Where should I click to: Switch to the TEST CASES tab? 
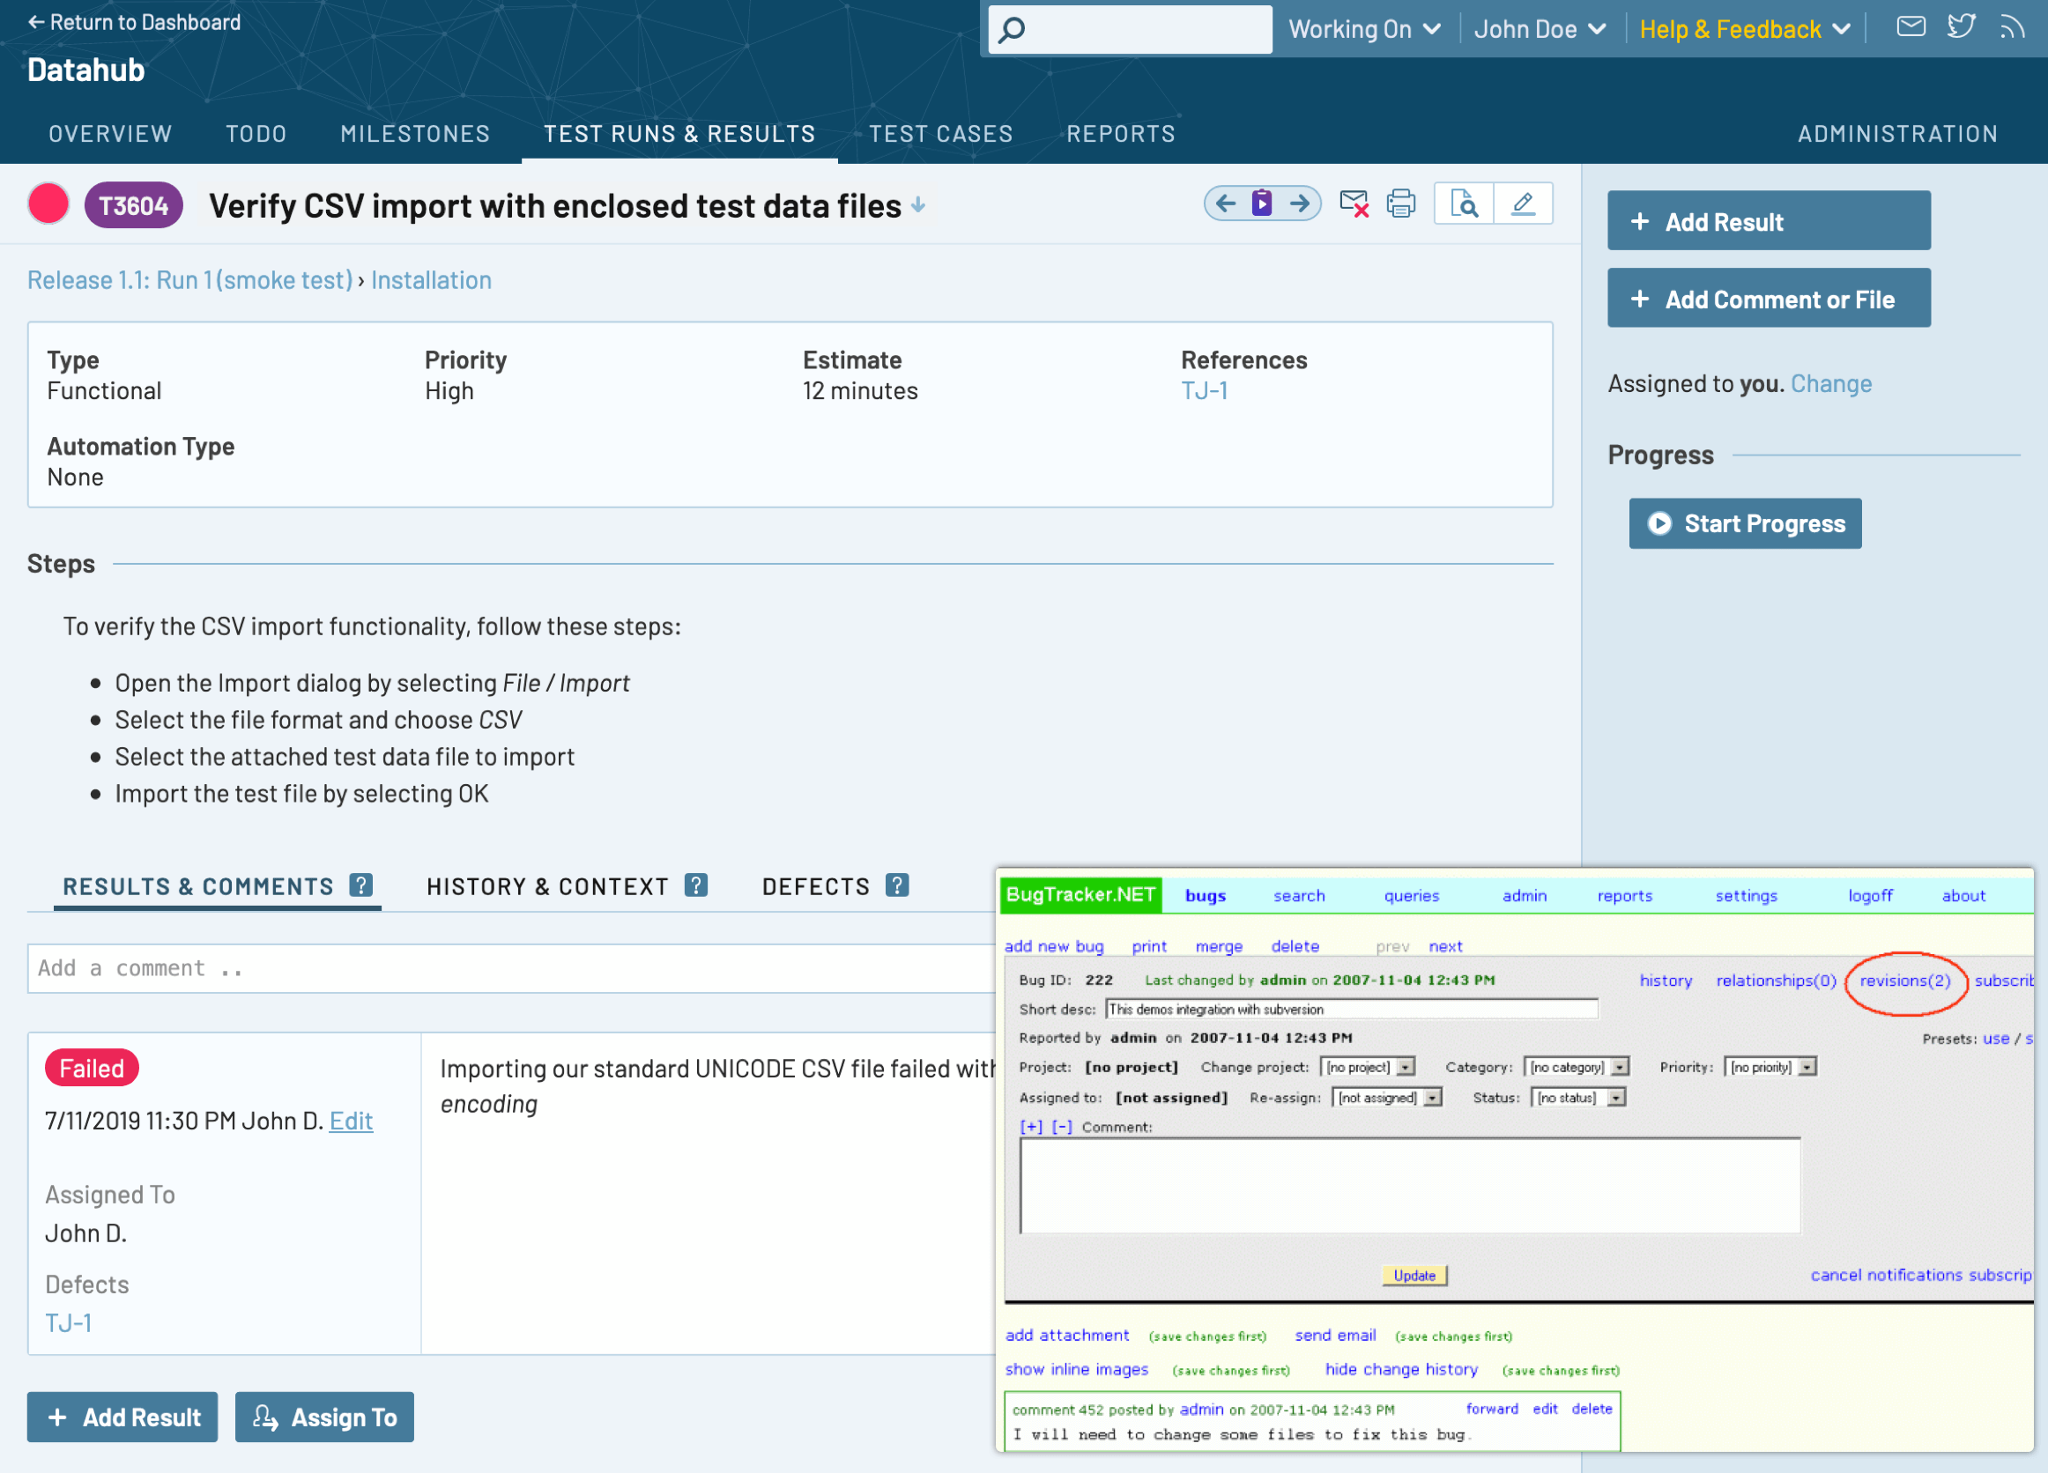tap(941, 134)
